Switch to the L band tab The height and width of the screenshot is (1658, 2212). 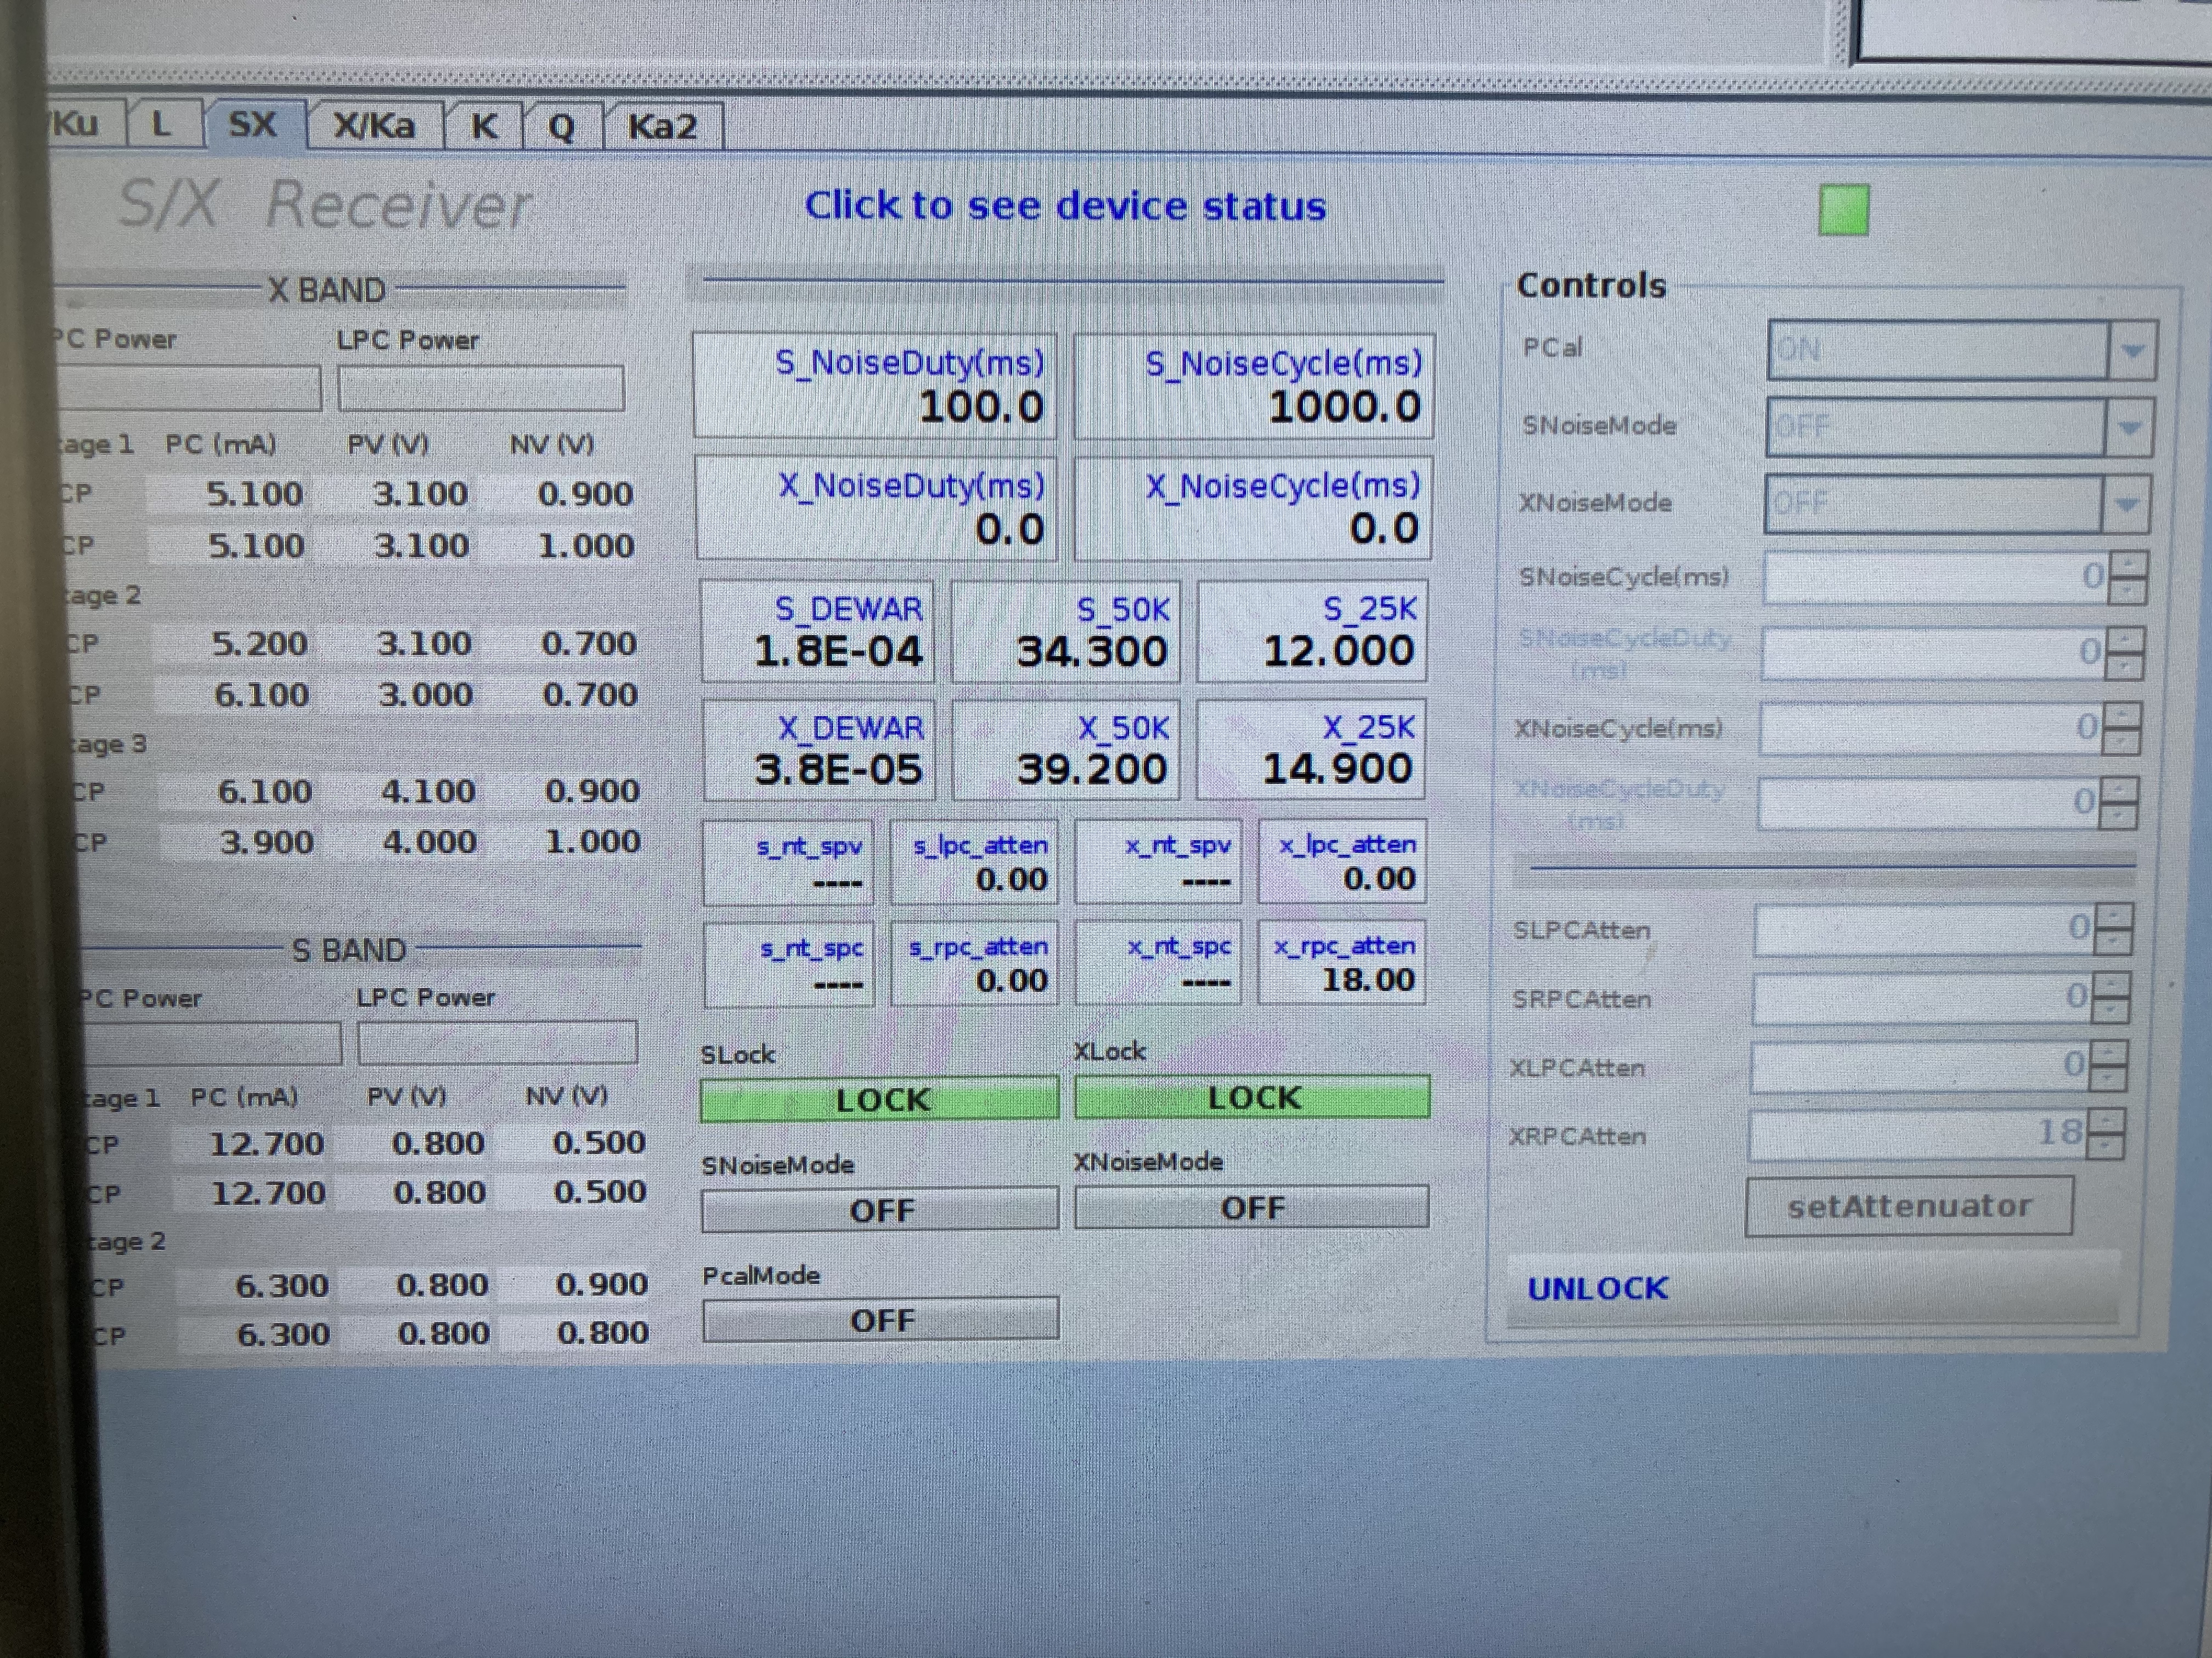pyautogui.click(x=160, y=125)
